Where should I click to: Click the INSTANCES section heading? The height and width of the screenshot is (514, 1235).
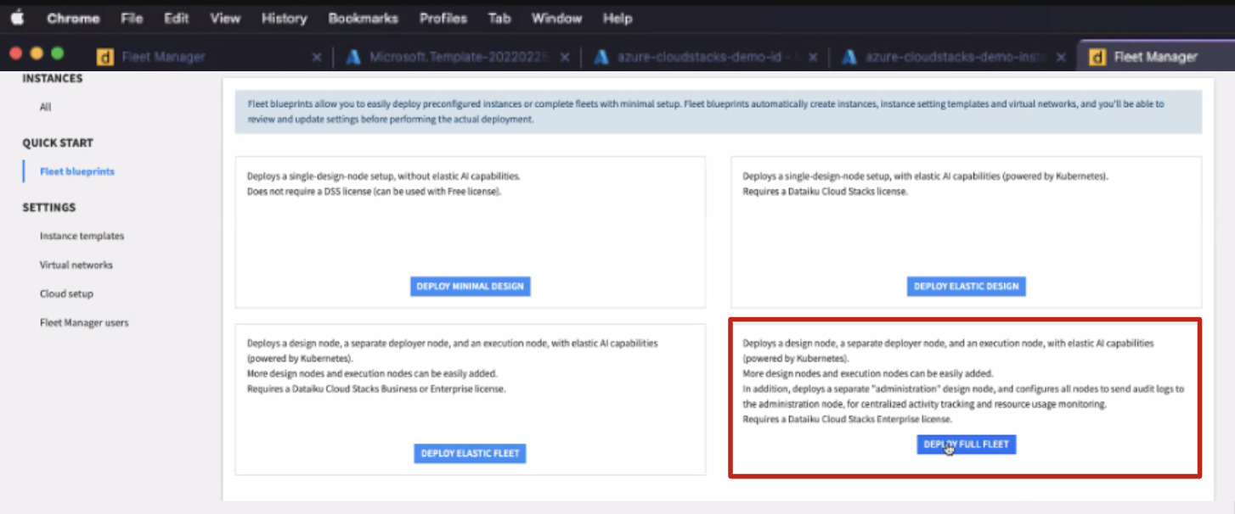point(53,78)
